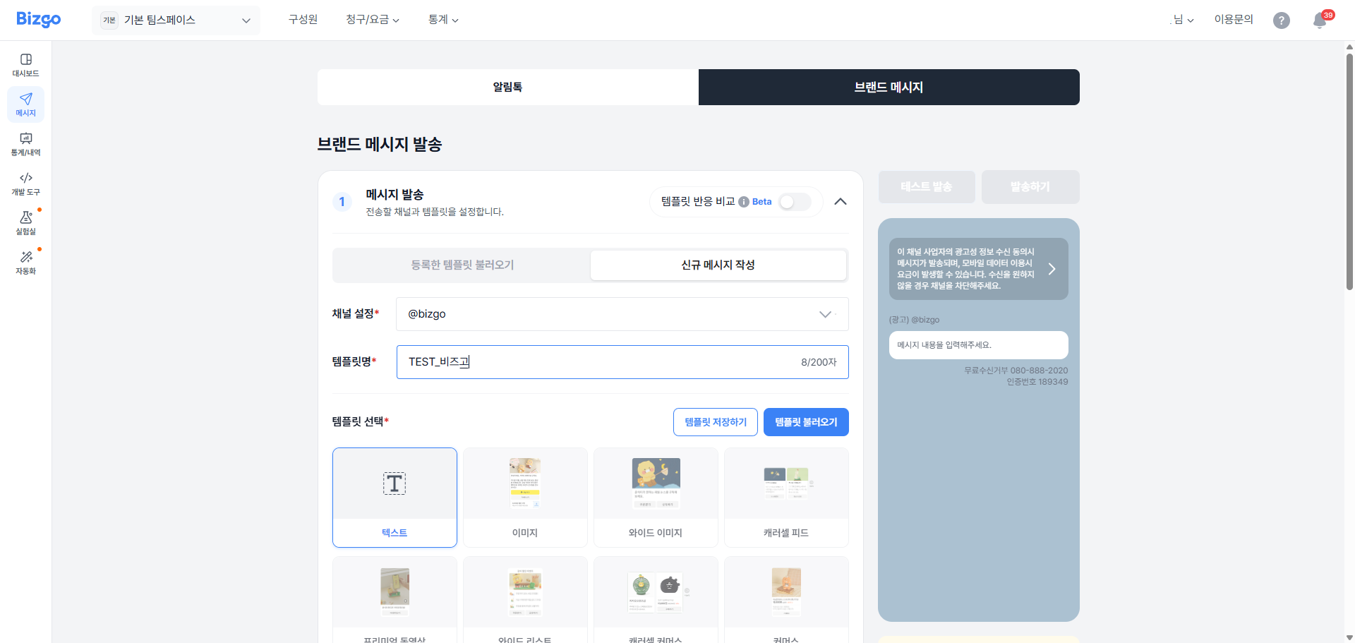The height and width of the screenshot is (643, 1355).
Task: Select the 개발 도구 sidebar icon
Action: pyautogui.click(x=25, y=183)
